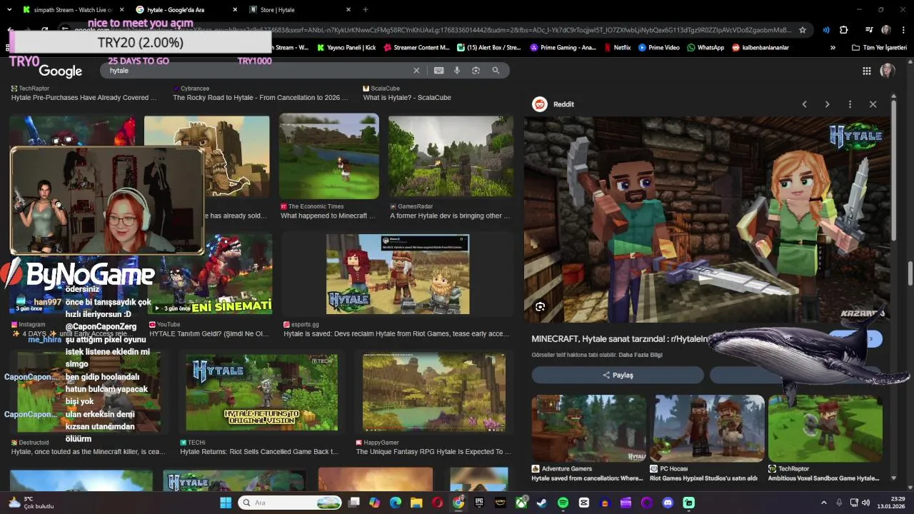Image resolution: width=914 pixels, height=514 pixels.
Task: Open Daha Fazla Bilgi link
Action: [641, 355]
